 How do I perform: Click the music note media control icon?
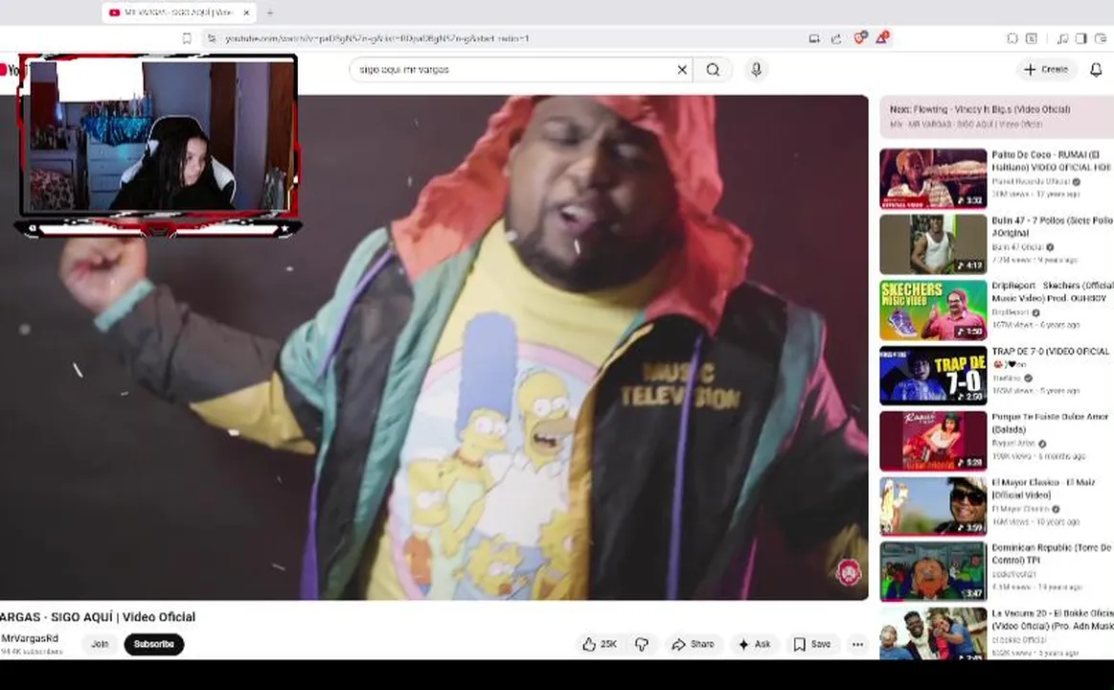[x=1062, y=38]
